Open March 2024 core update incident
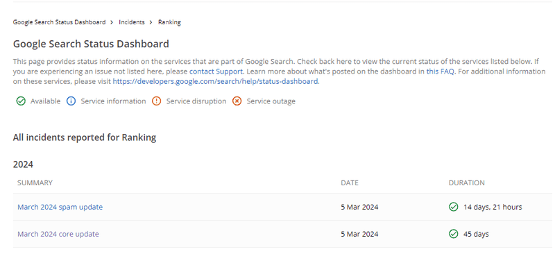Screen dimensions: 555x263 pyautogui.click(x=58, y=234)
